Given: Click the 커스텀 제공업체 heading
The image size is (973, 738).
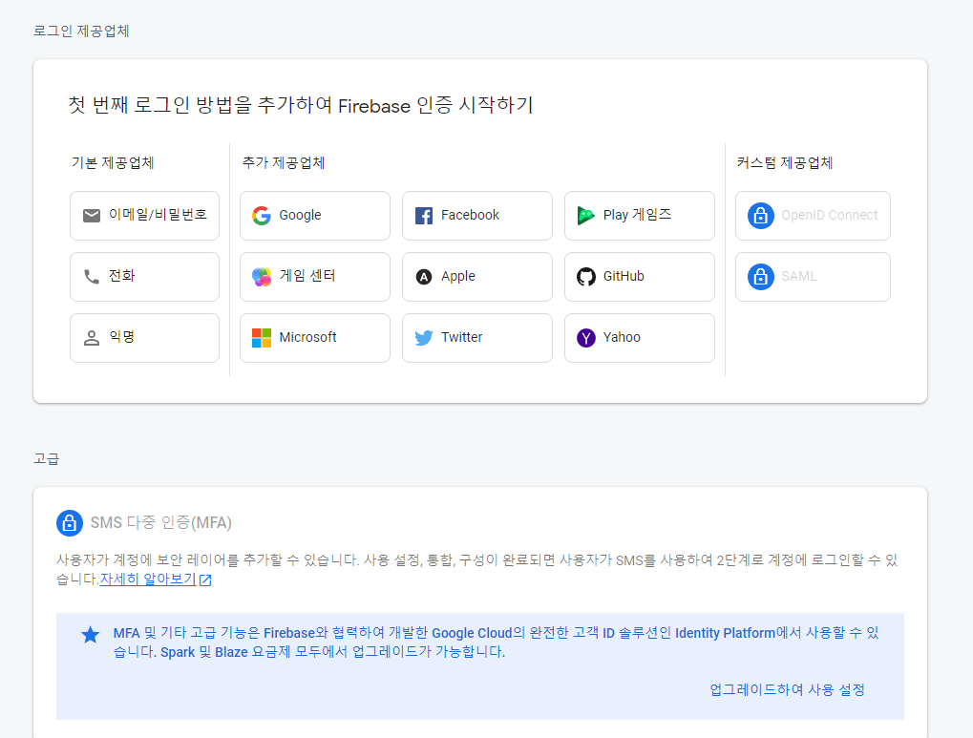Looking at the screenshot, I should tap(784, 162).
